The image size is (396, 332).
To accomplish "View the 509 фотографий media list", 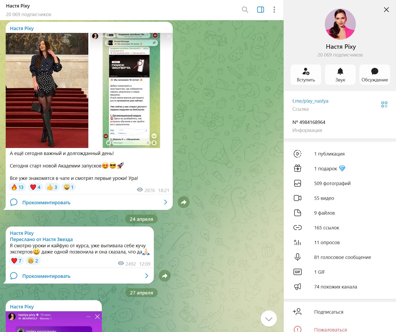I will pyautogui.click(x=340, y=183).
